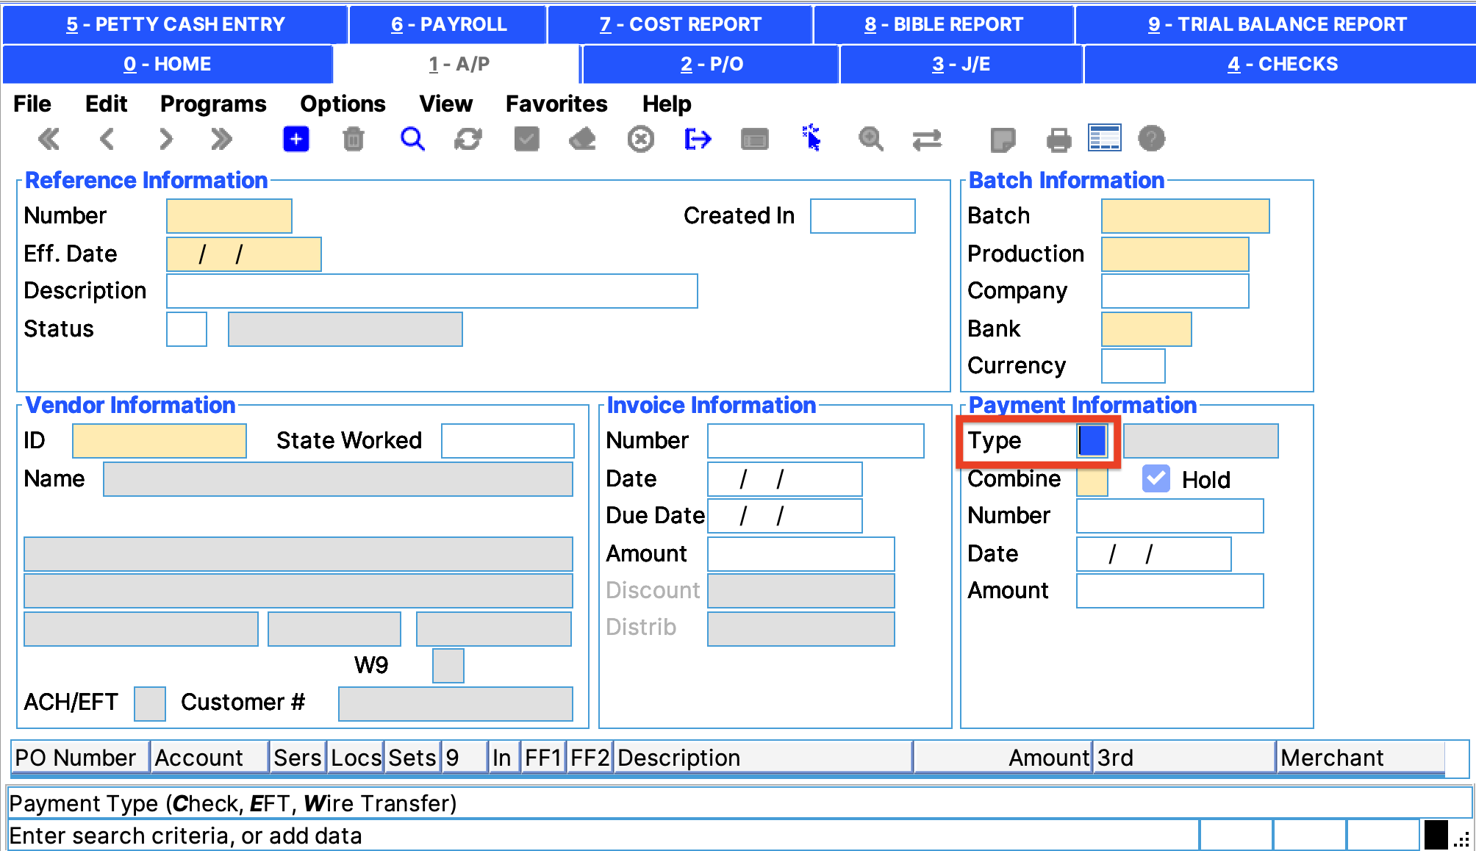Go to the 0 - Home tab

[168, 64]
